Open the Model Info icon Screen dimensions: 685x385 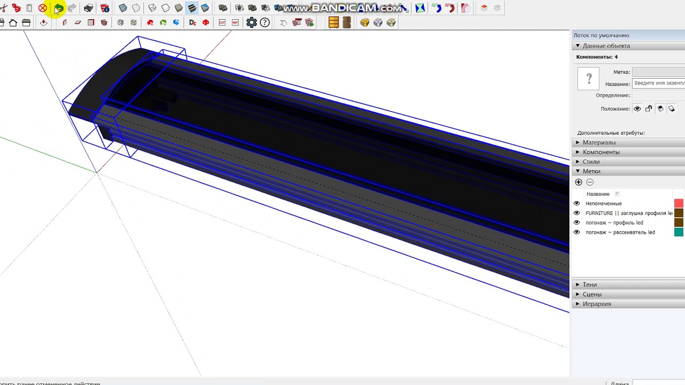[105, 8]
